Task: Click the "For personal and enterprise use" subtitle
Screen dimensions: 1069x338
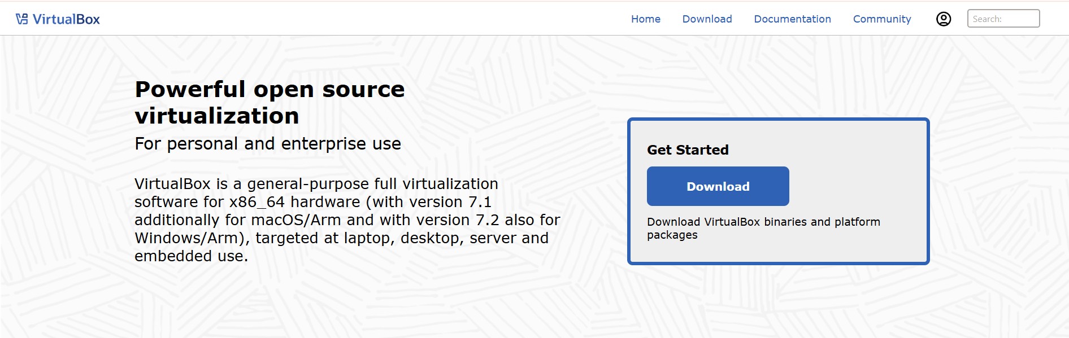Action: pyautogui.click(x=267, y=144)
